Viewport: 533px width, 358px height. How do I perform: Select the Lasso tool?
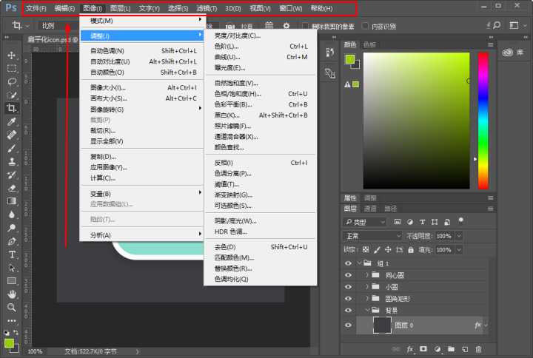click(12, 82)
